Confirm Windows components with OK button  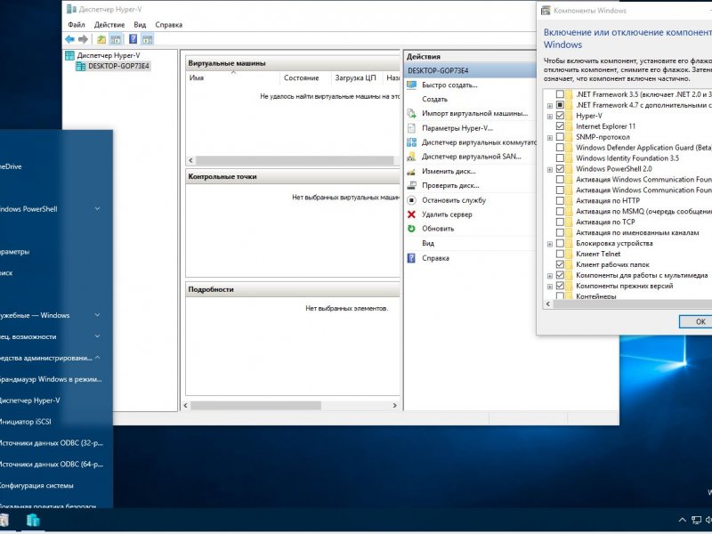tap(696, 321)
